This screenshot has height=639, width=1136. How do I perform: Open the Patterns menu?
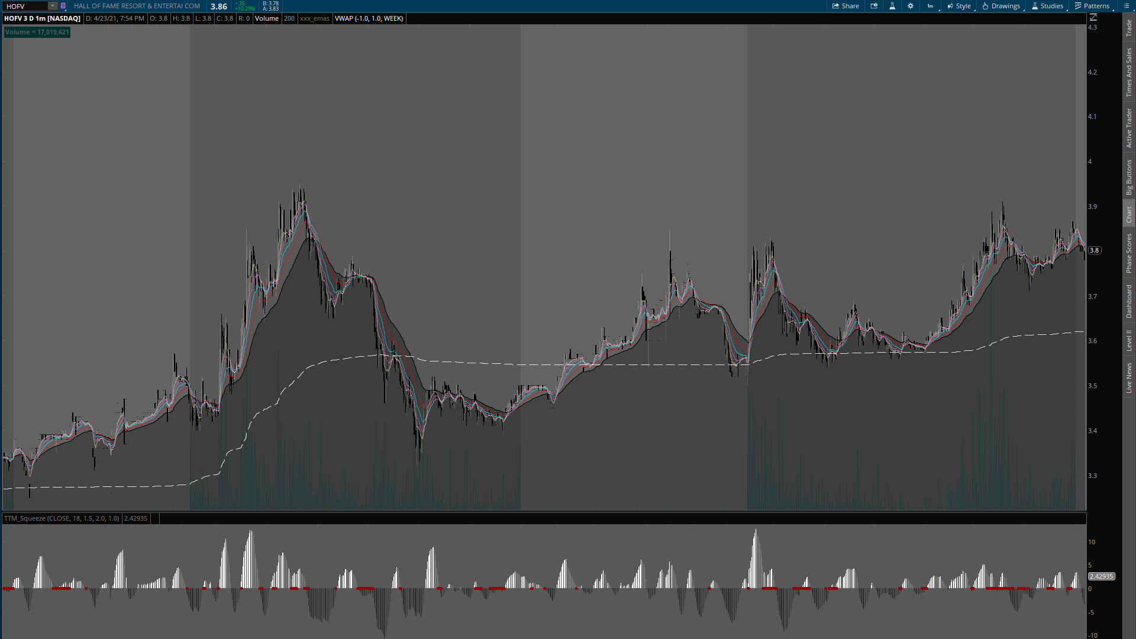click(1092, 6)
